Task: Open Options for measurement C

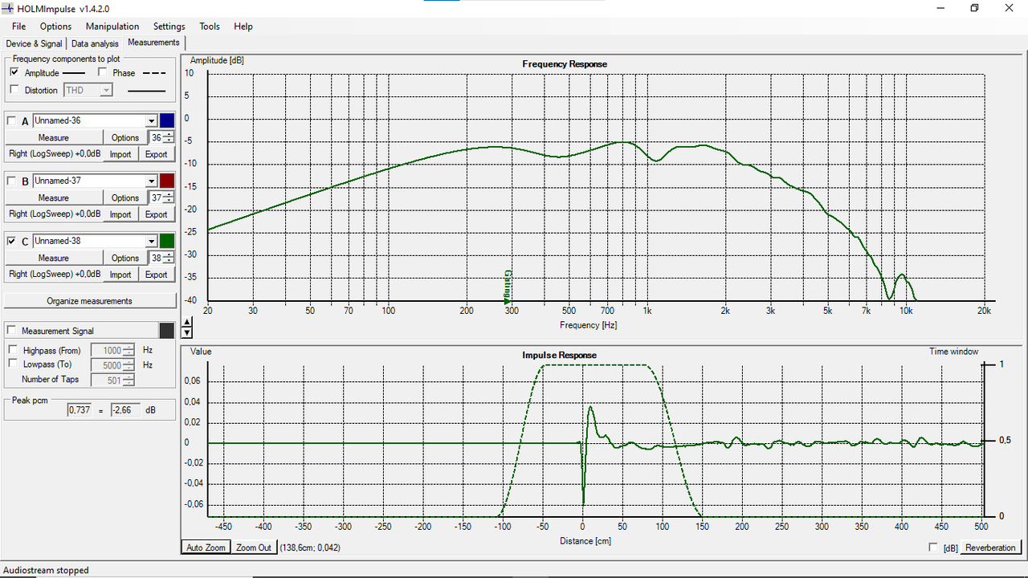Action: 125,258
